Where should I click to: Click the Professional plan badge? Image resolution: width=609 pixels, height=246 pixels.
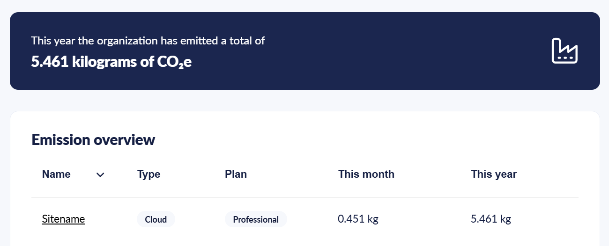(256, 219)
